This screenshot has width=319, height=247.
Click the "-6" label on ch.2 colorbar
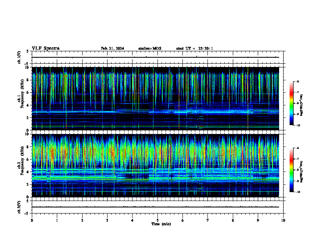[297, 148]
